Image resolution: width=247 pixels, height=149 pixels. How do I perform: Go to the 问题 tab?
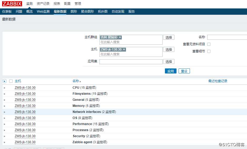point(19,12)
